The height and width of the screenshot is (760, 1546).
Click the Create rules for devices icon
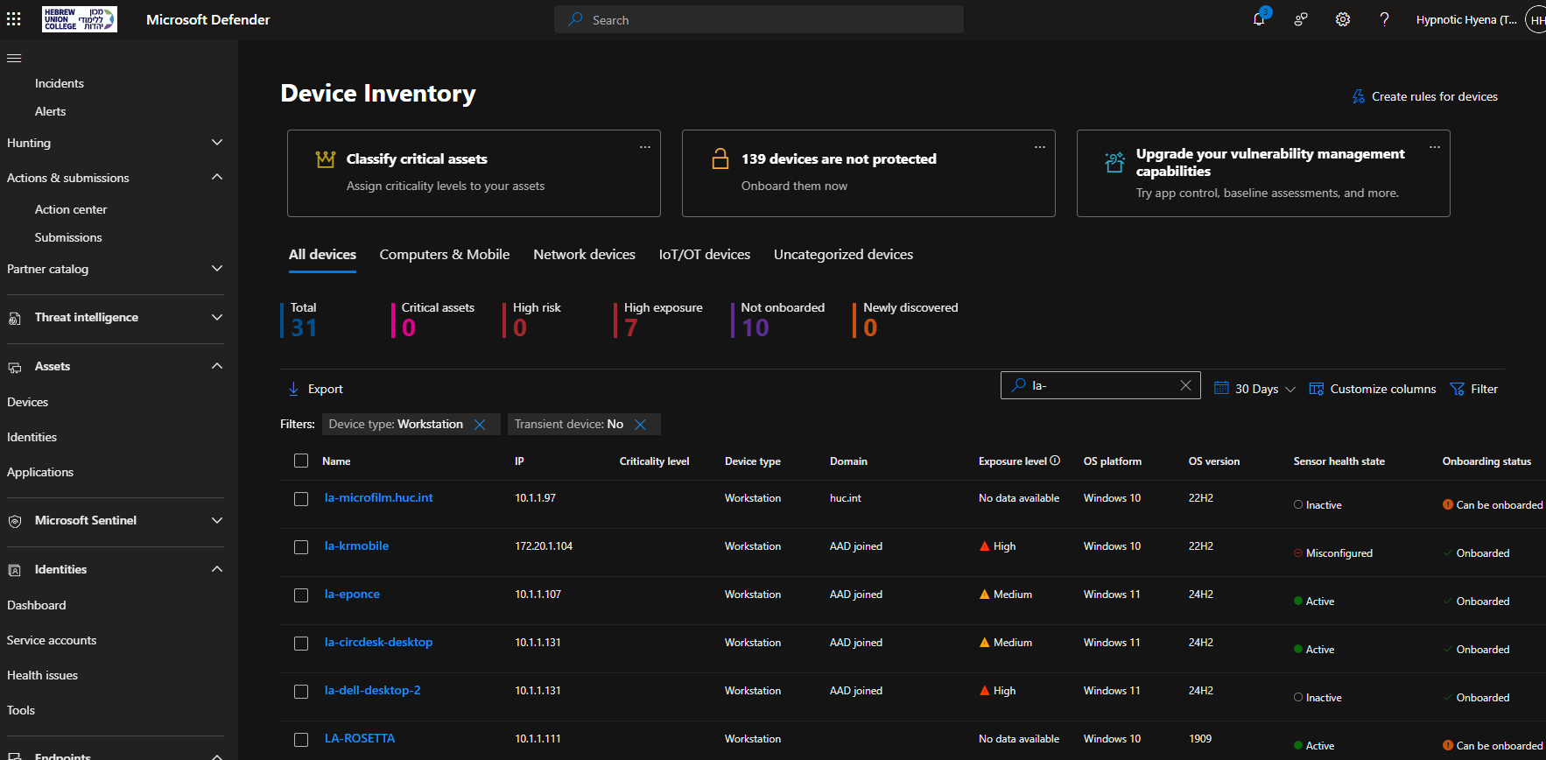[x=1359, y=96]
